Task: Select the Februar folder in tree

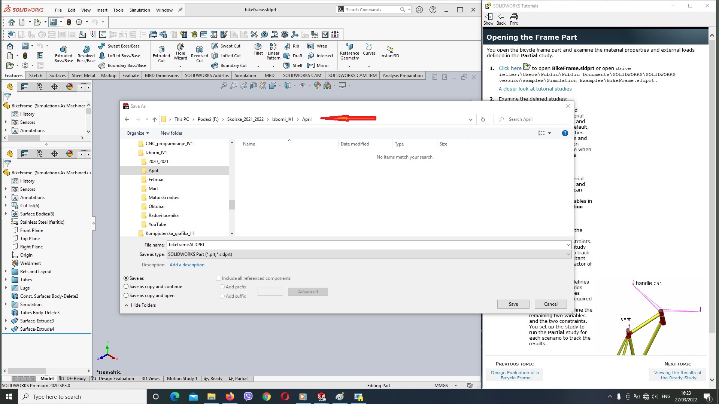Action: point(156,180)
